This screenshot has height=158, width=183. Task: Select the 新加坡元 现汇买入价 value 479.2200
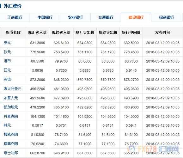point(38,107)
